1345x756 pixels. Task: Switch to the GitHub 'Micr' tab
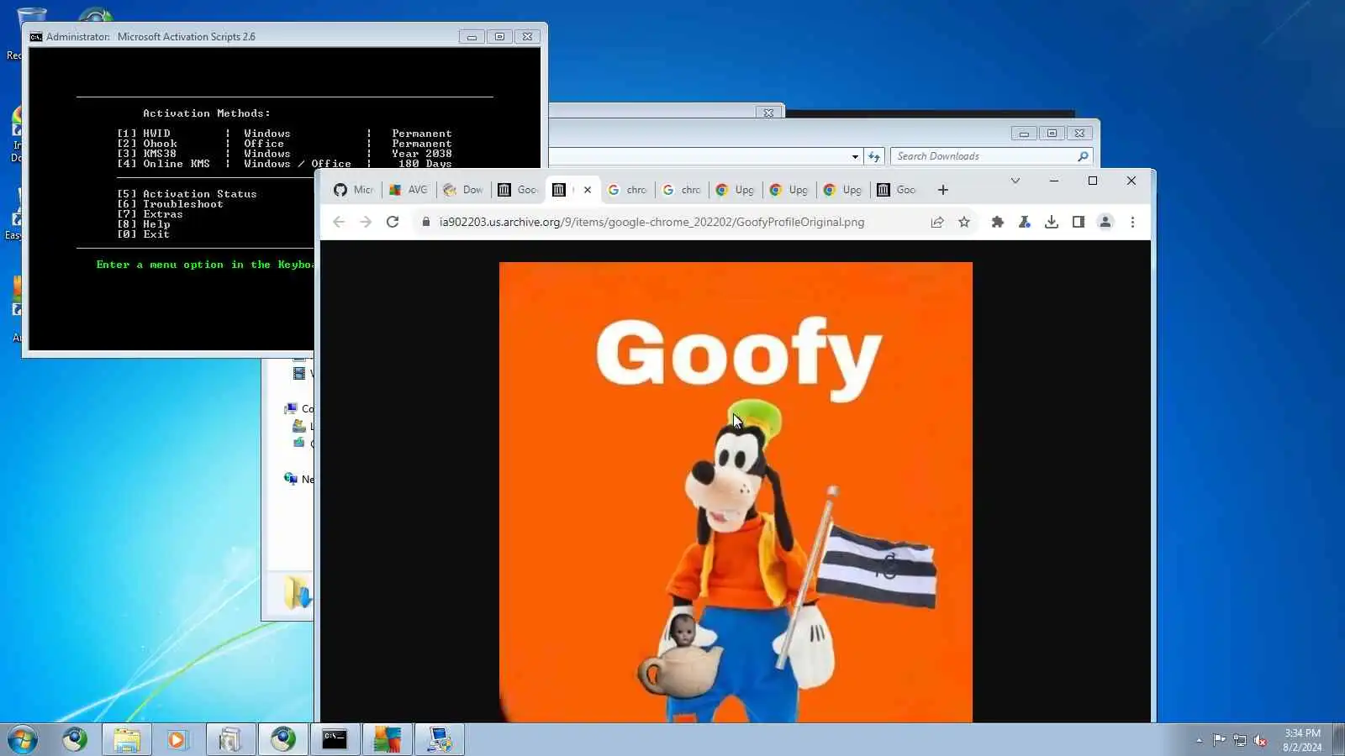(353, 190)
